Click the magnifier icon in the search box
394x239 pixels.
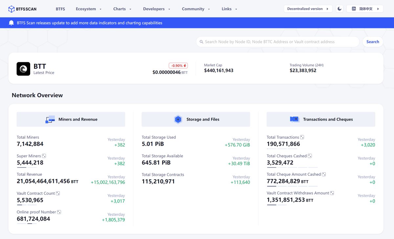click(202, 42)
